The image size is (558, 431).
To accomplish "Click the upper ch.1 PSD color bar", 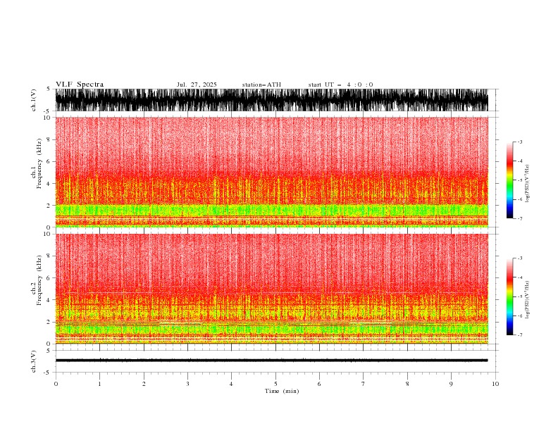I will [509, 180].
